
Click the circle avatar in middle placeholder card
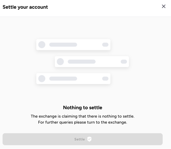tap(60, 62)
